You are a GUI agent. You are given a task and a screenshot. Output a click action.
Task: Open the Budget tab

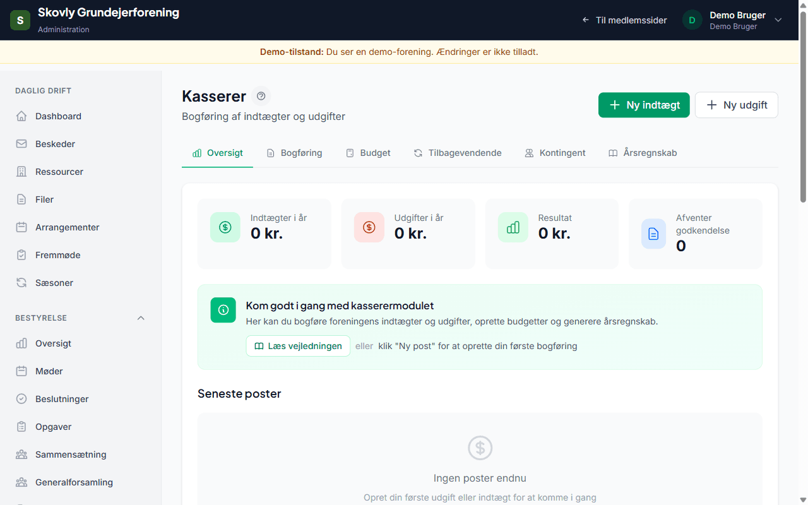[368, 153]
